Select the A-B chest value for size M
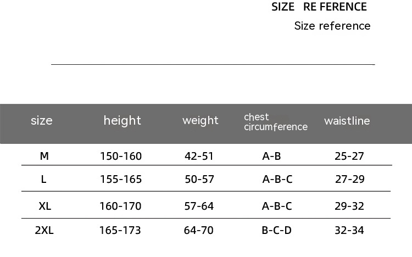 [271, 157]
